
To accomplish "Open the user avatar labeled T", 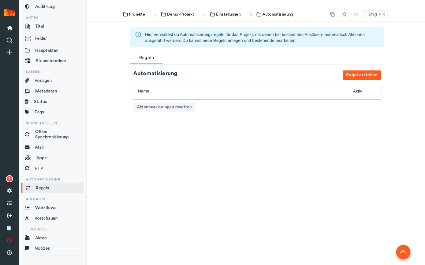I will 9,179.
